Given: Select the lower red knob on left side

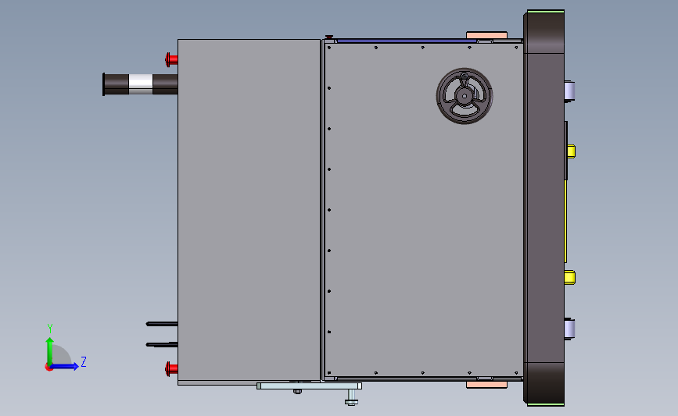Looking at the screenshot, I should tap(171, 369).
